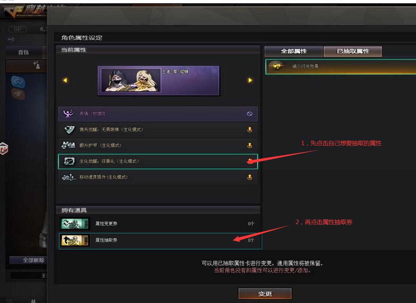
Task: Click the 减少闪光效果 flash reduction icon
Action: [275, 66]
